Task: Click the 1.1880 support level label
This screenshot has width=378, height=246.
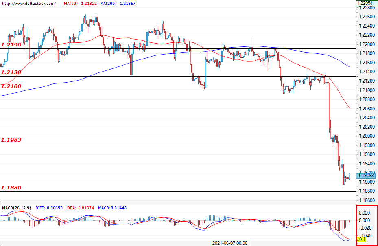Action: 11,188
